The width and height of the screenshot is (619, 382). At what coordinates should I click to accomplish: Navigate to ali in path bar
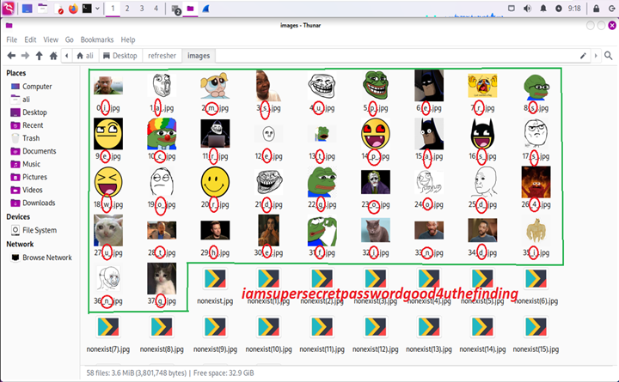pos(85,56)
